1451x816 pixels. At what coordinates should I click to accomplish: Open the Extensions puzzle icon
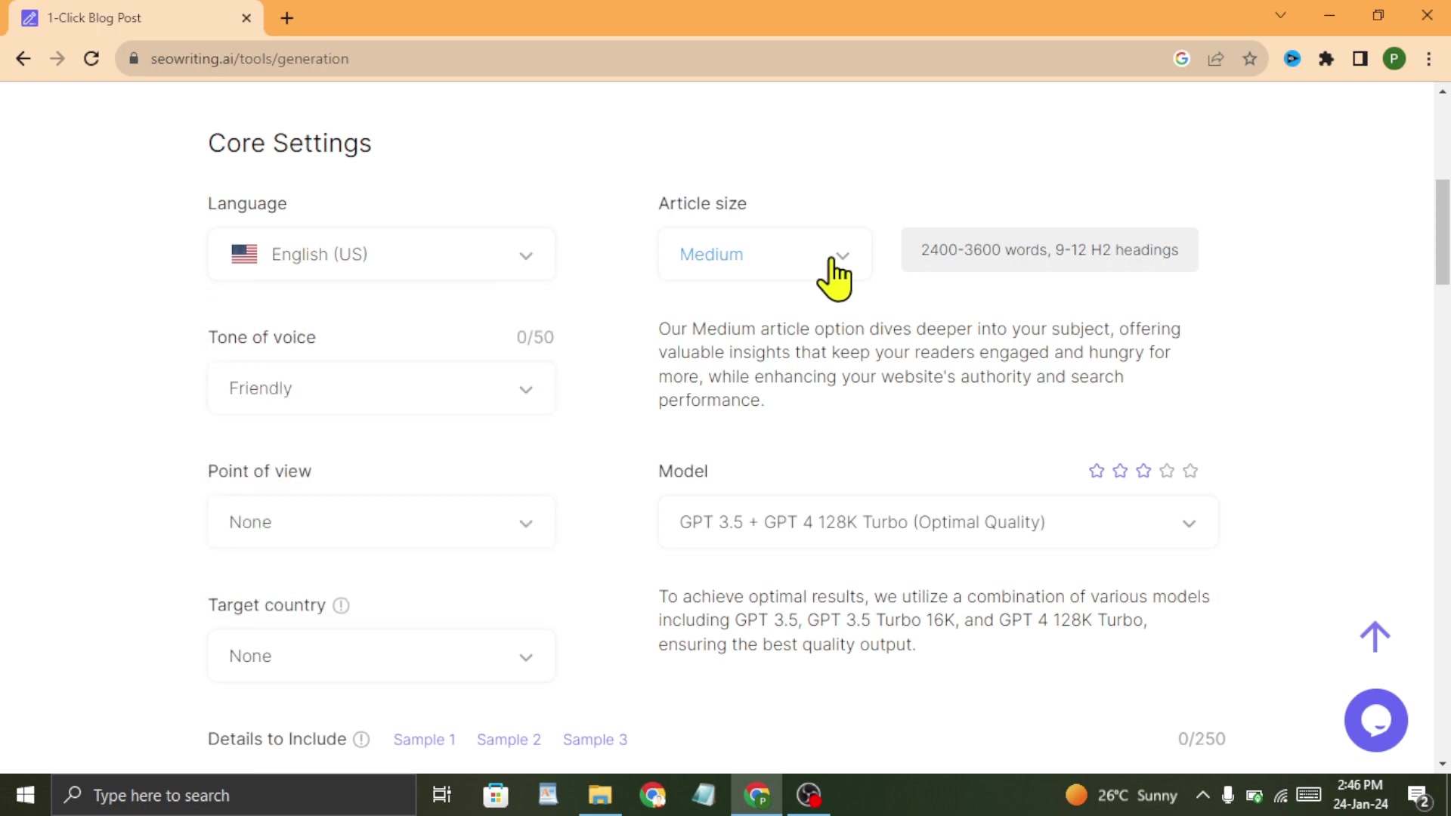[1326, 59]
